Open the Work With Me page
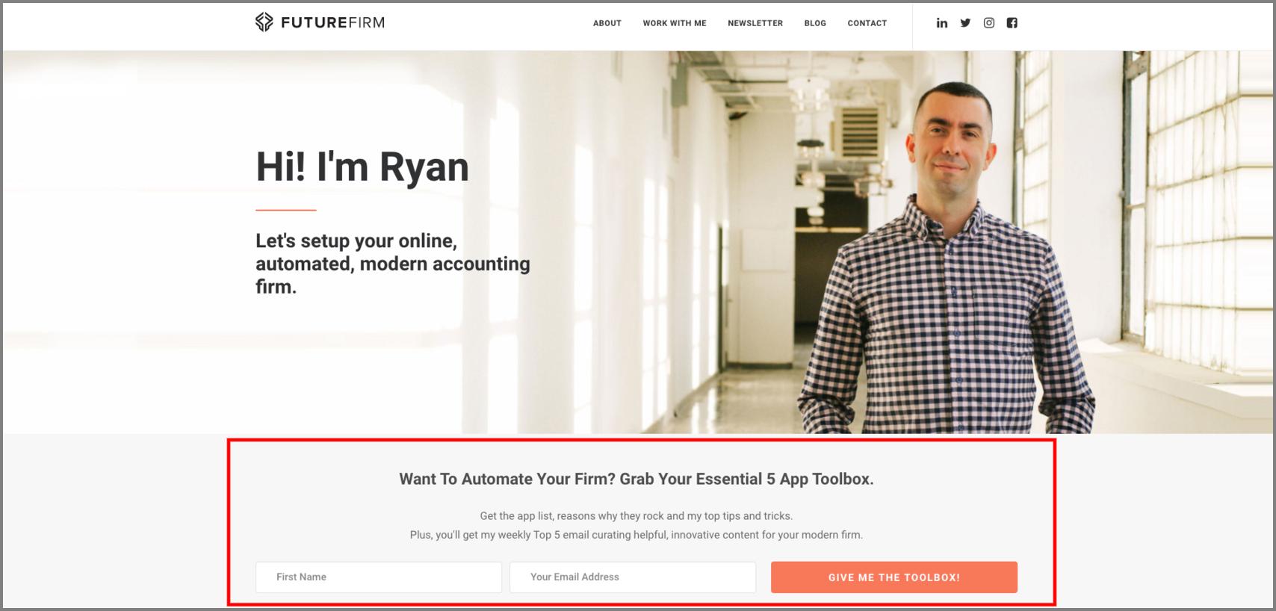Image resolution: width=1276 pixels, height=611 pixels. pyautogui.click(x=675, y=23)
